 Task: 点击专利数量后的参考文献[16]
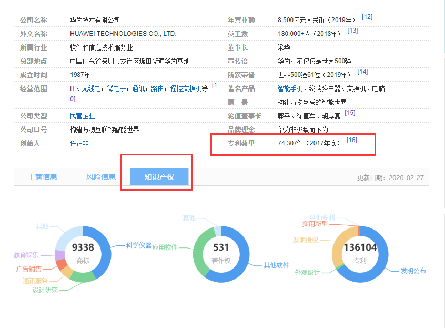point(351,140)
